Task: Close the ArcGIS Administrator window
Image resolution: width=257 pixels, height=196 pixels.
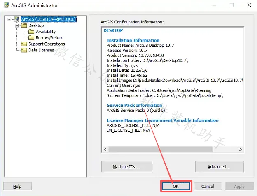Action: click(x=249, y=5)
